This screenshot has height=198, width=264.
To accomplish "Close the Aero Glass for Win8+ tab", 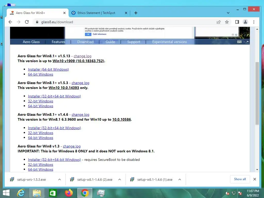I will click(x=64, y=13).
